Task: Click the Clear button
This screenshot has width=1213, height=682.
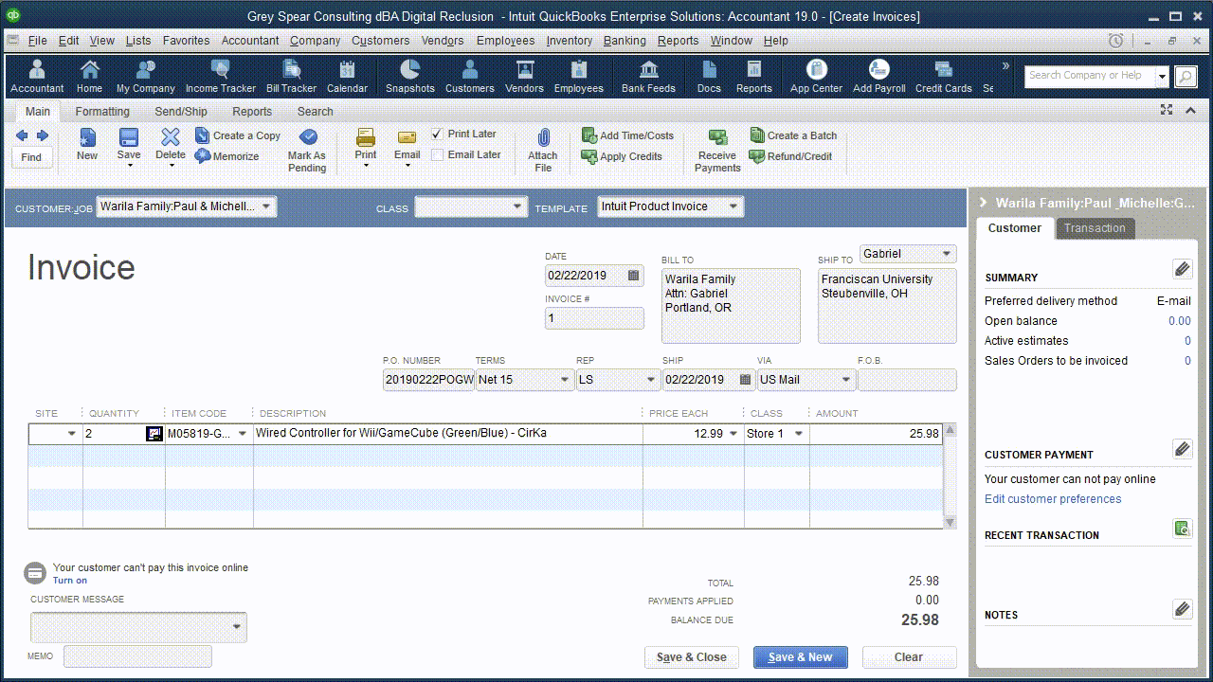Action: coord(909,657)
